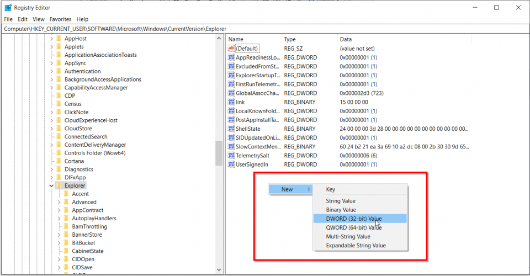530x276 pixels.
Task: Choose Multi-String Value option
Action: point(360,236)
